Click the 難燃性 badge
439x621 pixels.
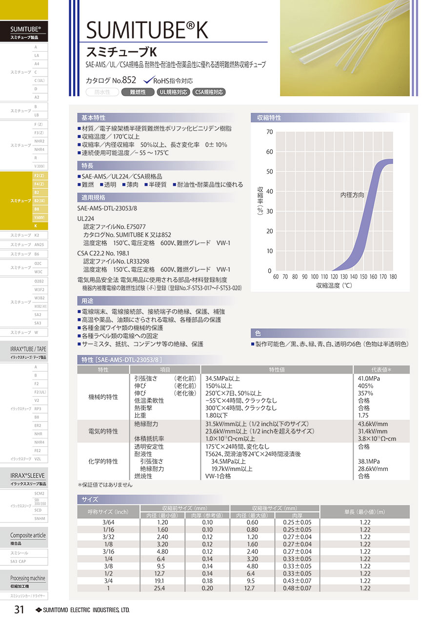tap(137, 92)
